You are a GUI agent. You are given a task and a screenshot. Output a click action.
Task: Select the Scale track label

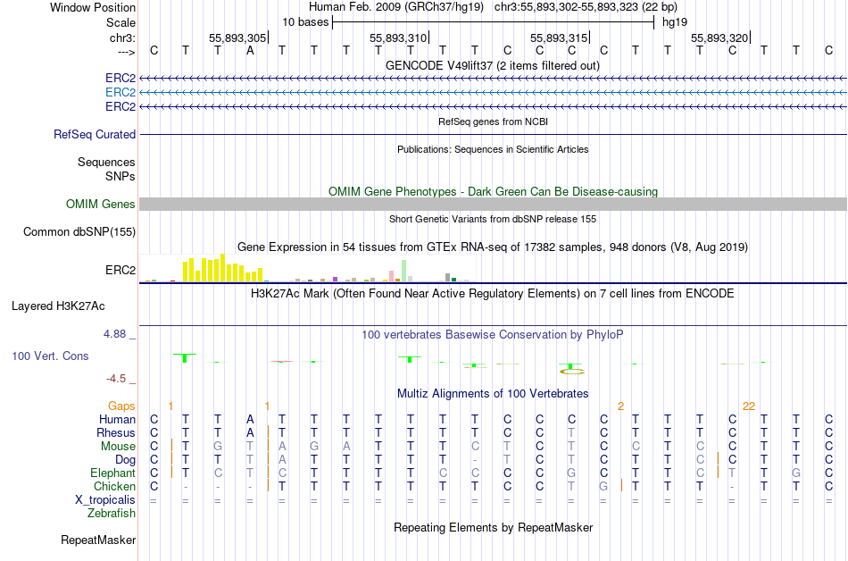(121, 22)
